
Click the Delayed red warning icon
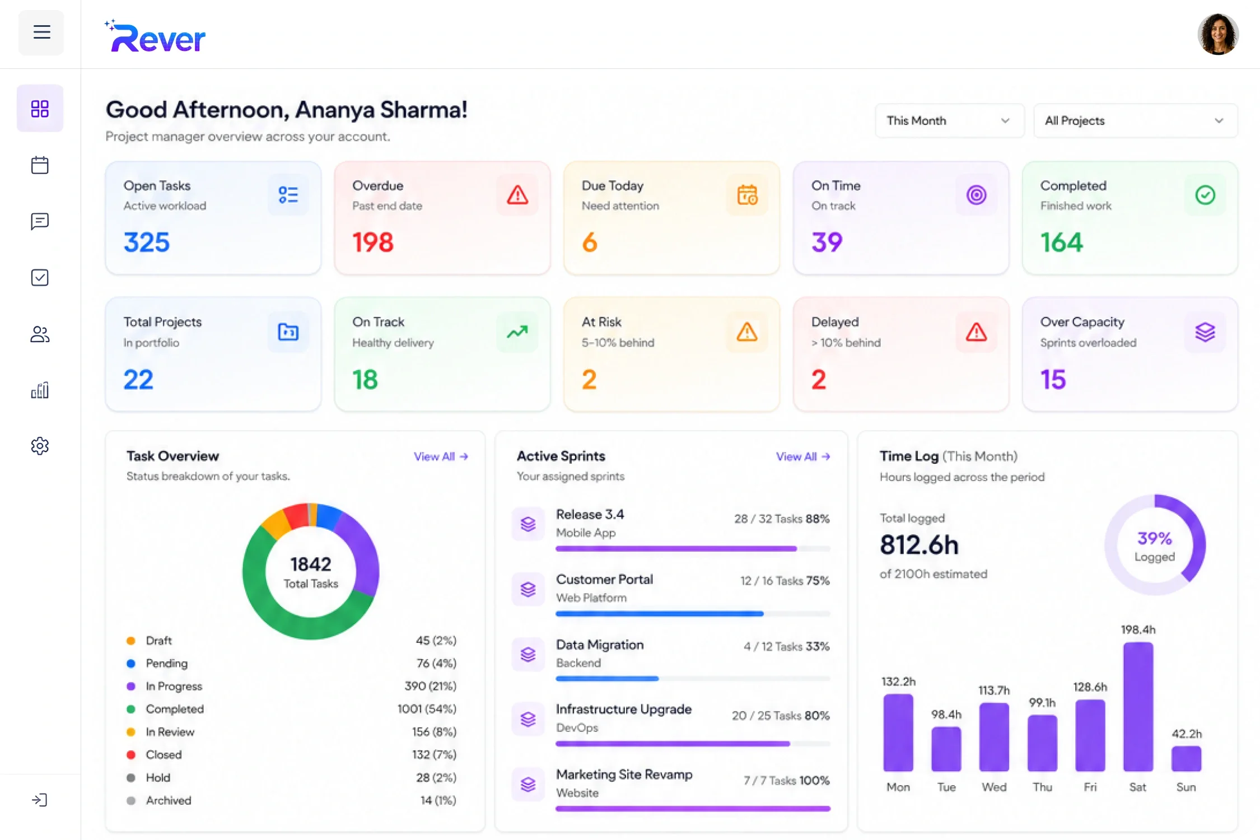976,332
